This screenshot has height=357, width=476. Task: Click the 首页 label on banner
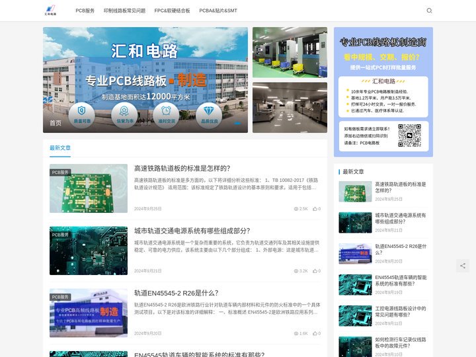56,123
